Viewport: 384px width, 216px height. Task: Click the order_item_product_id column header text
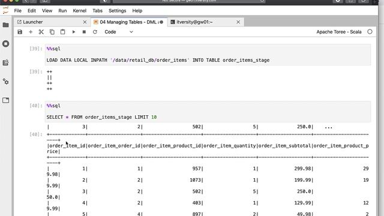[172, 146]
